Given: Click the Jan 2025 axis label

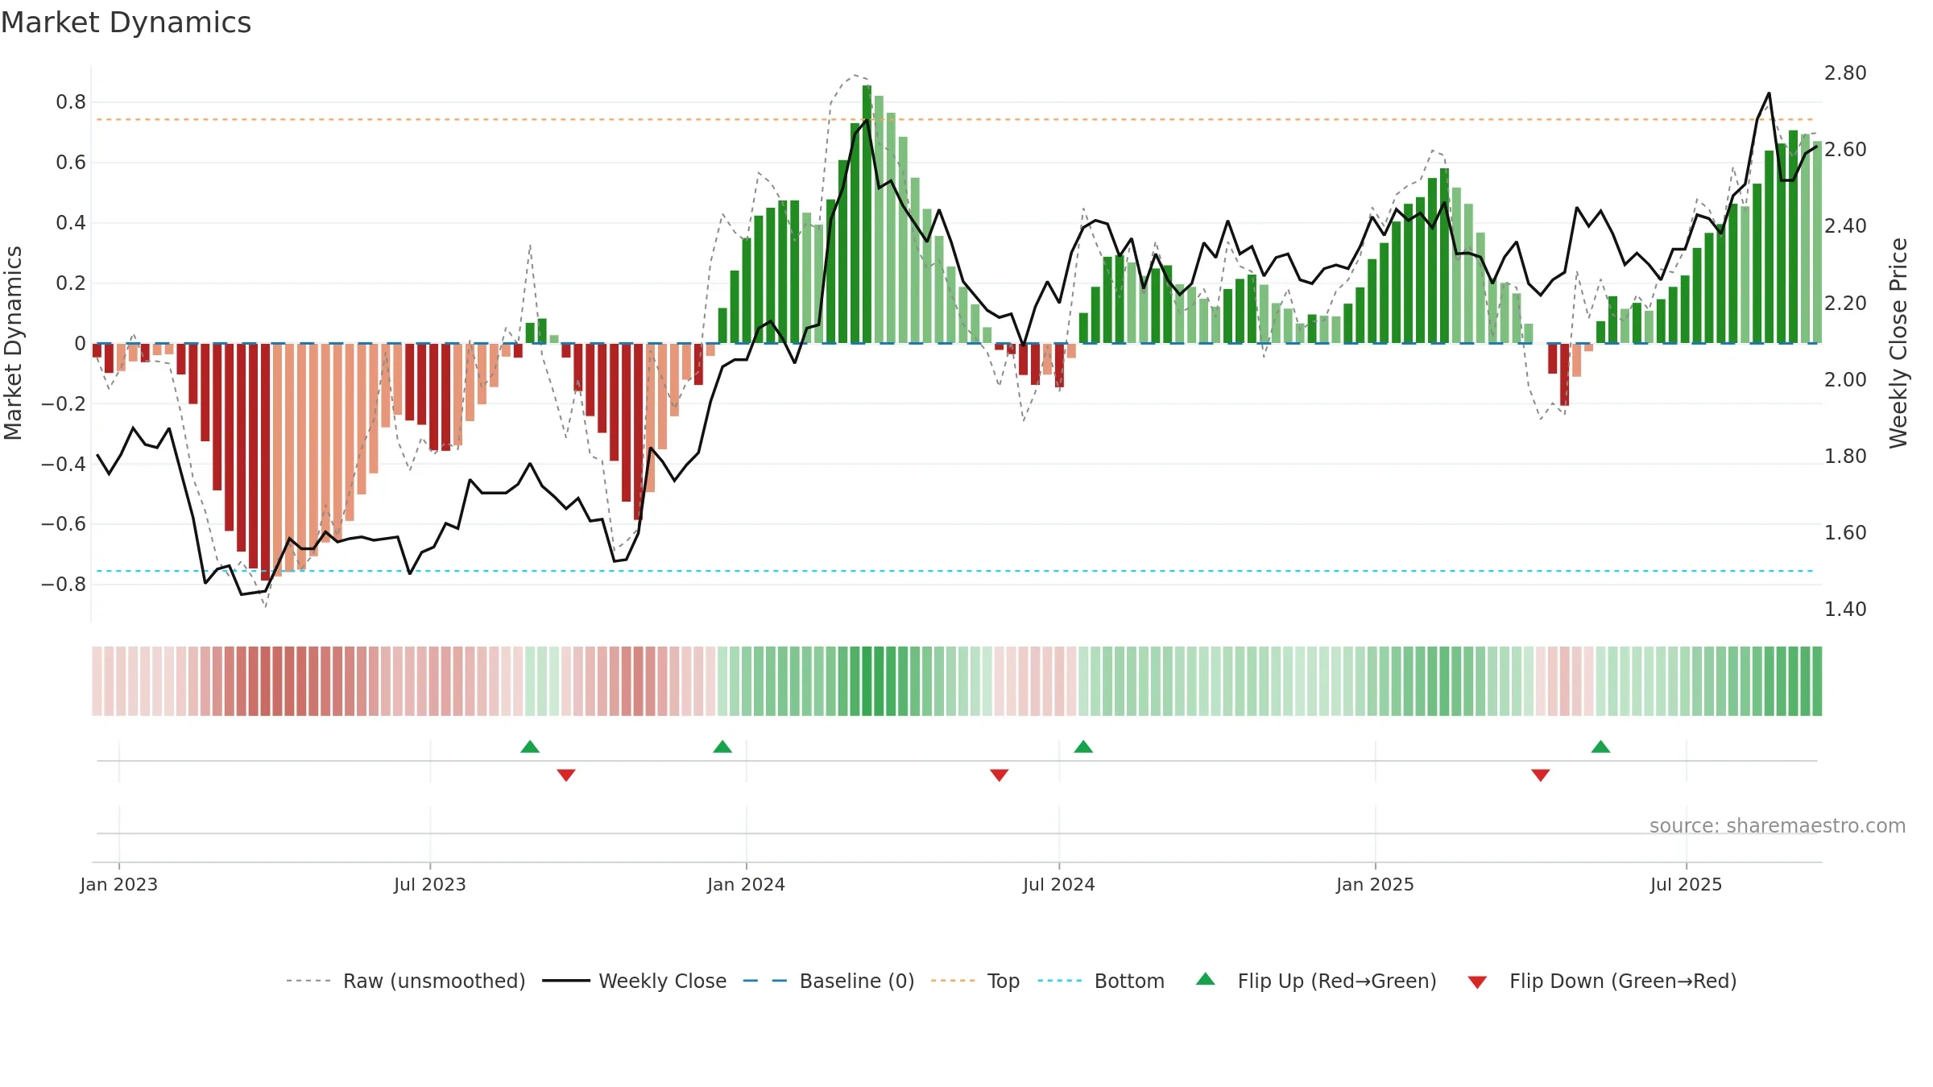Looking at the screenshot, I should [1375, 884].
